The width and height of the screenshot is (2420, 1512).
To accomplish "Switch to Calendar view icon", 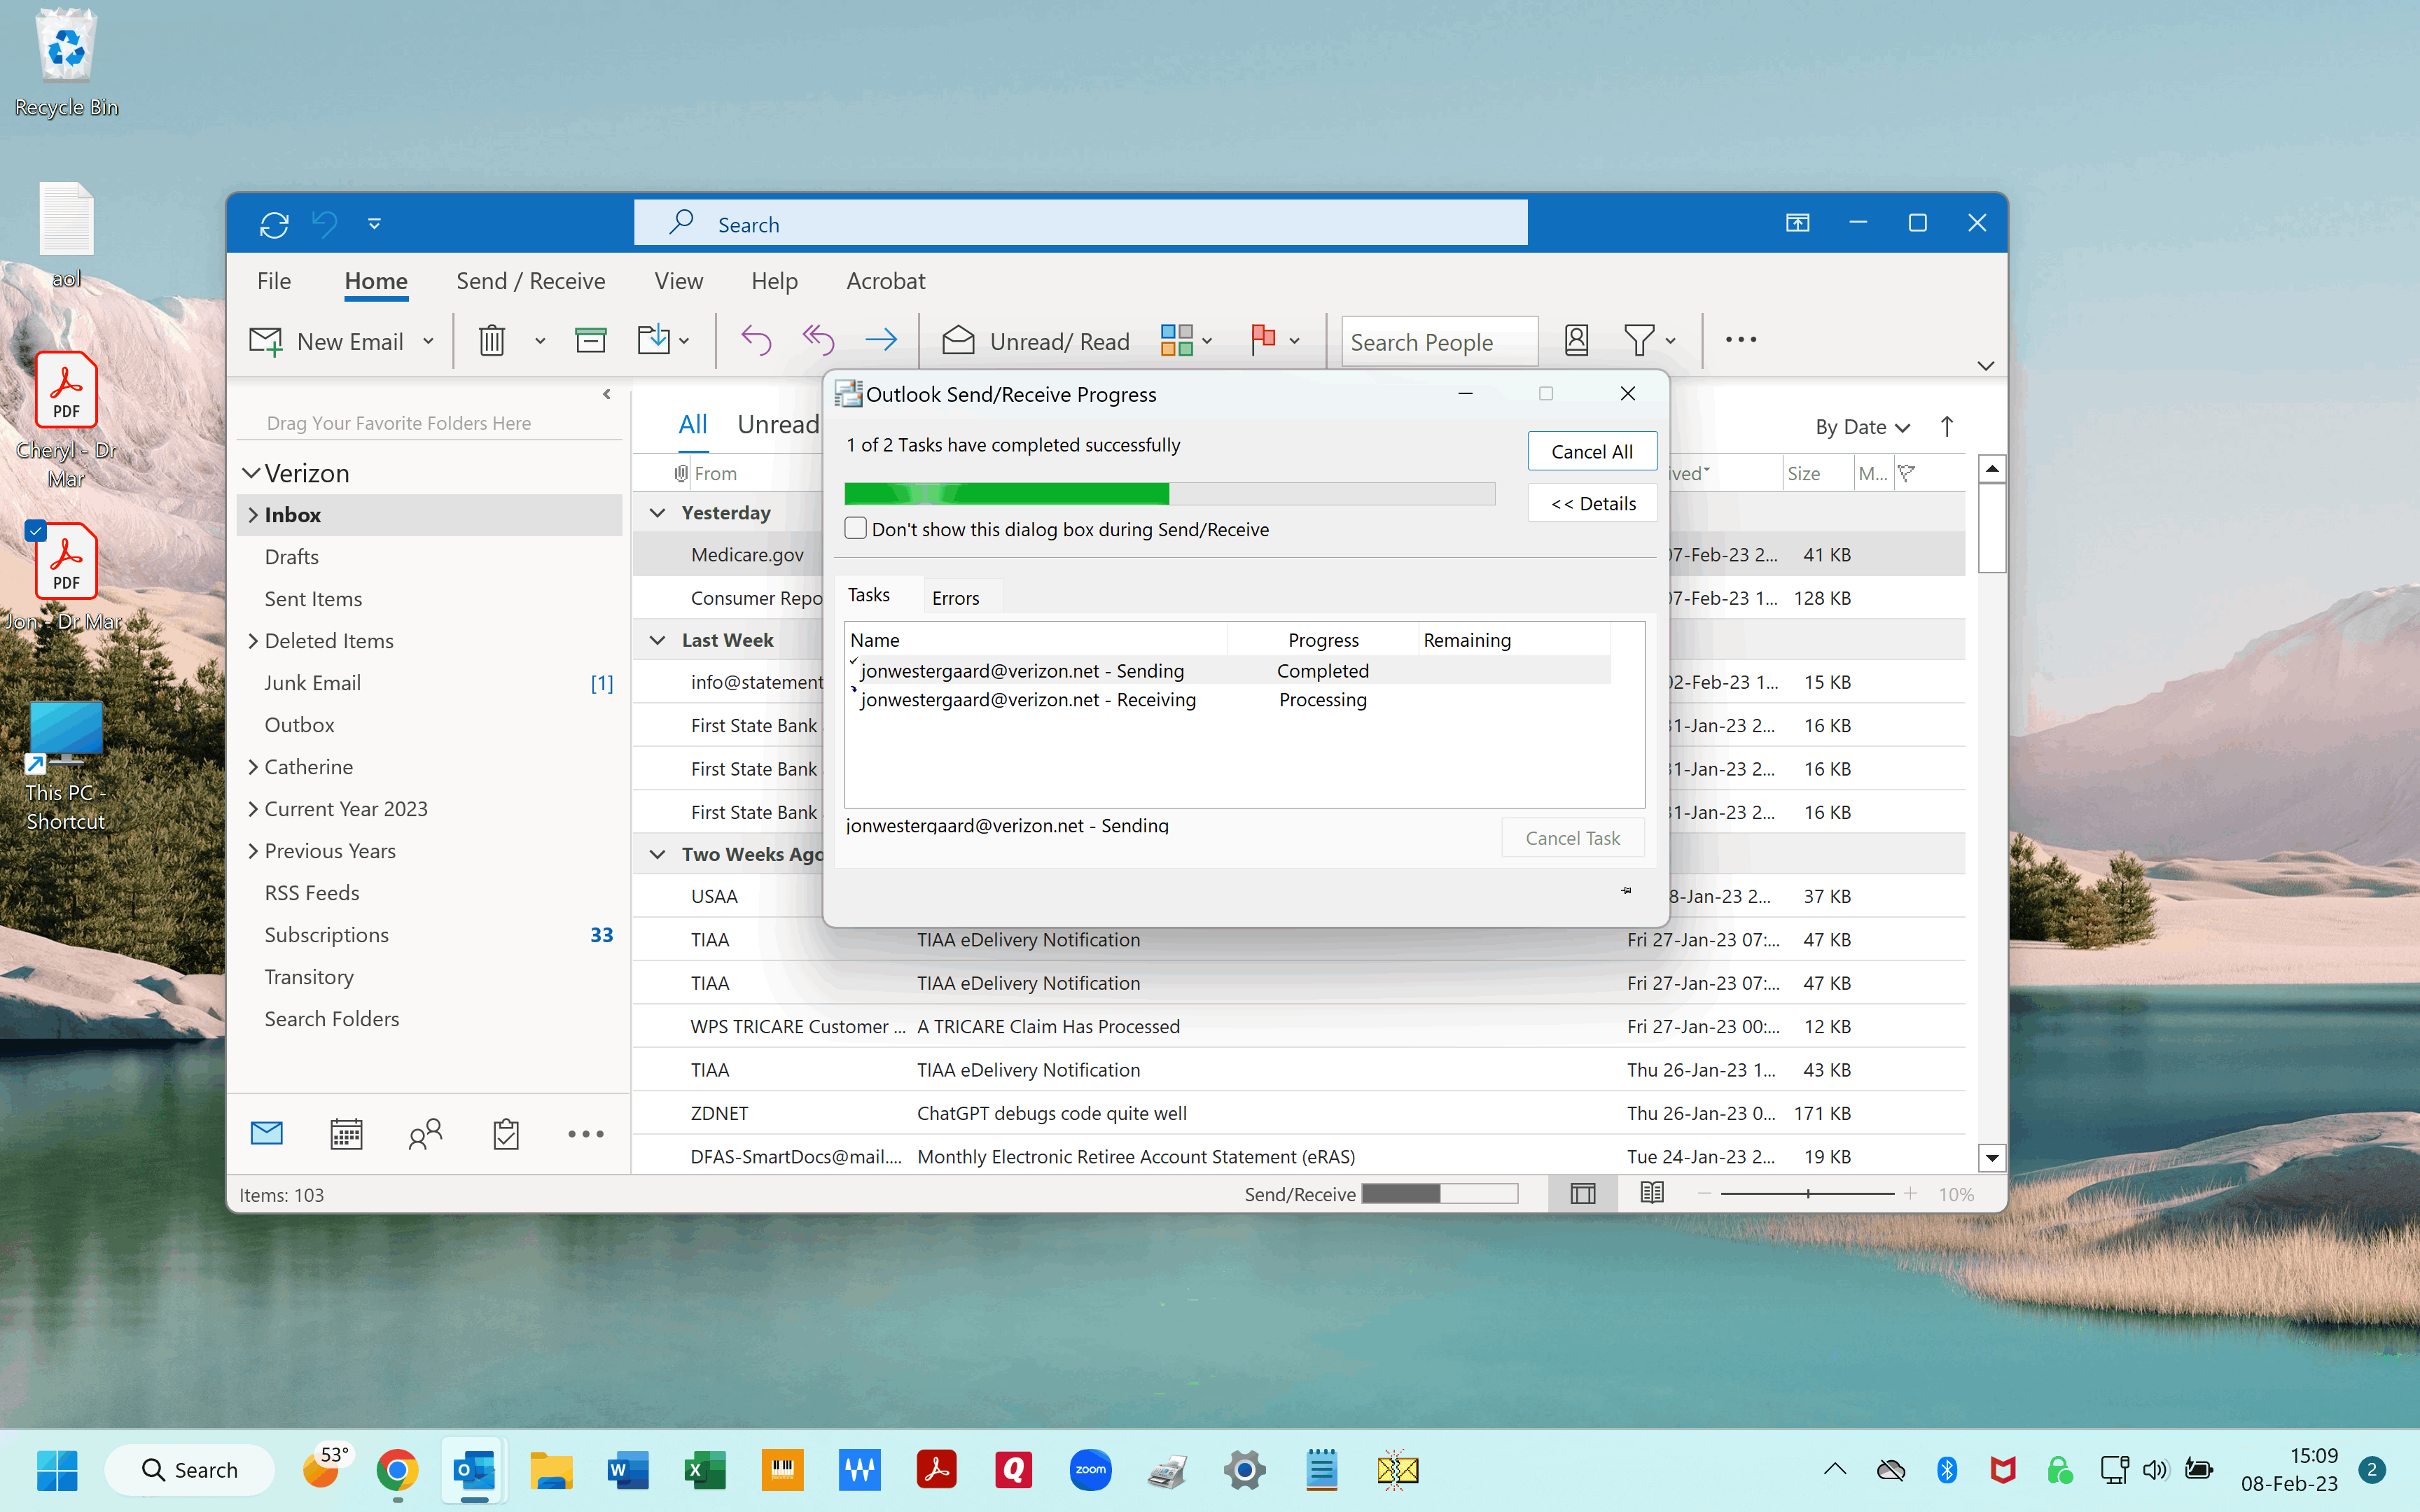I will click(346, 1134).
